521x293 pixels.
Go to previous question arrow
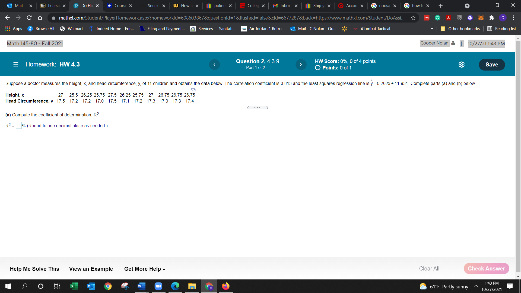(x=214, y=65)
